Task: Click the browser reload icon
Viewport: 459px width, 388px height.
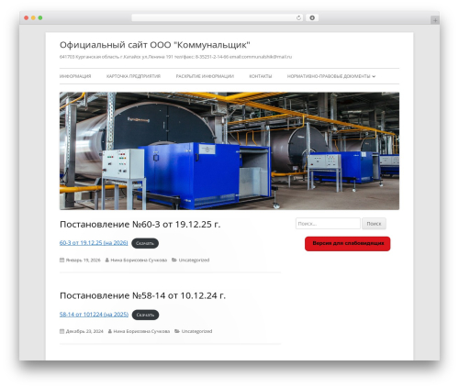Action: [x=298, y=17]
